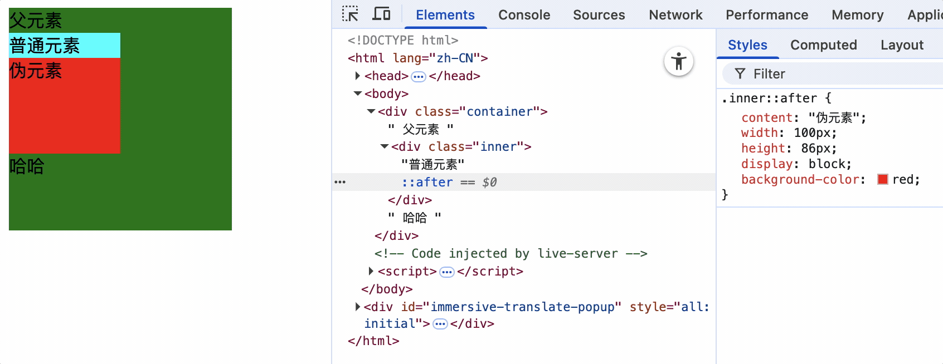The height and width of the screenshot is (364, 943).
Task: Open the red background-color swatch
Action: click(x=883, y=179)
